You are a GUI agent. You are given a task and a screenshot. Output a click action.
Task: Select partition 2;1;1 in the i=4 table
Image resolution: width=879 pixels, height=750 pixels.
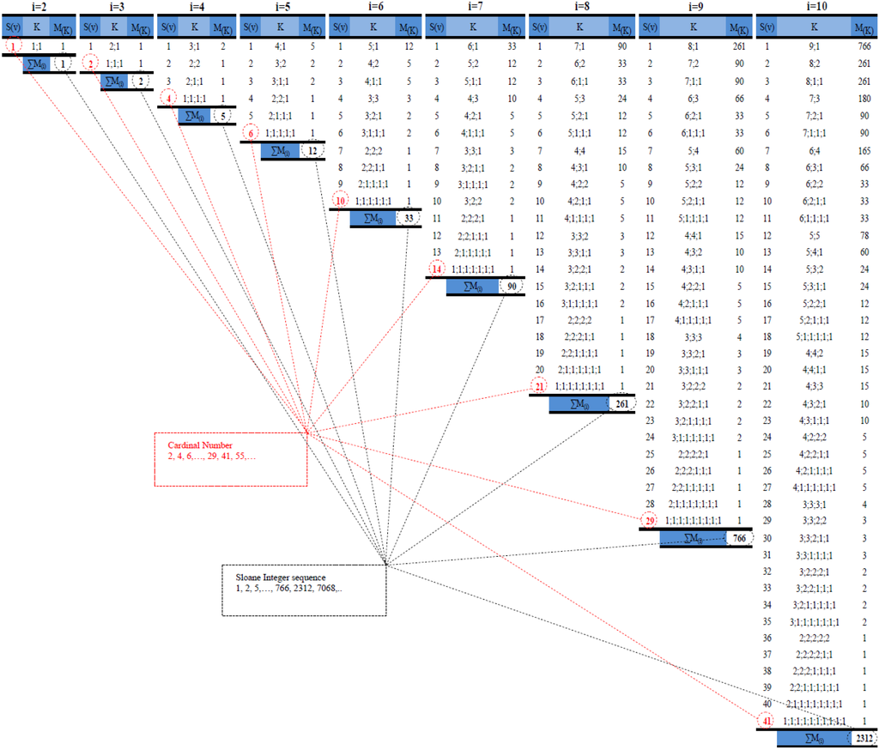point(195,82)
